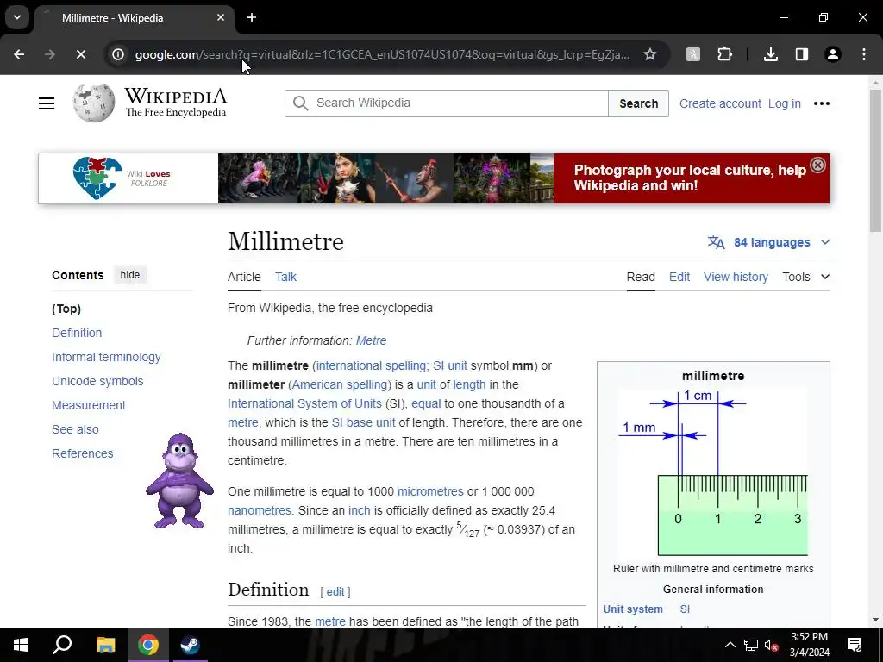Click the page vertical scrollbar thumb
883x662 pixels.
pyautogui.click(x=875, y=159)
